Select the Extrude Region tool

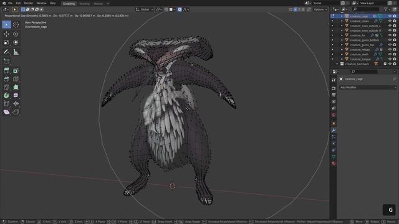pyautogui.click(x=6, y=71)
